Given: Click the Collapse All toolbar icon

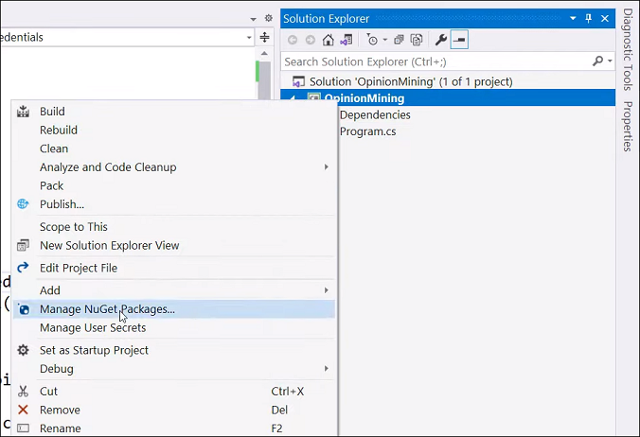Looking at the screenshot, I should pyautogui.click(x=399, y=40).
